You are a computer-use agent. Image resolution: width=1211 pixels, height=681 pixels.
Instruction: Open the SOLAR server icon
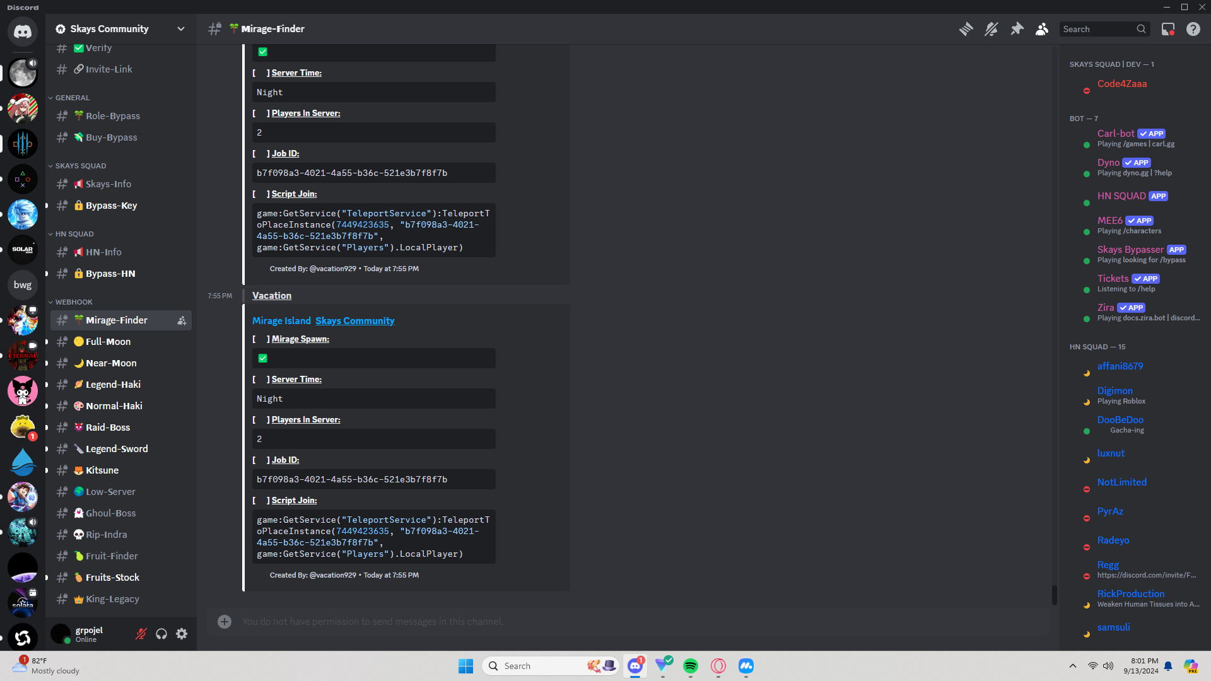tap(23, 250)
